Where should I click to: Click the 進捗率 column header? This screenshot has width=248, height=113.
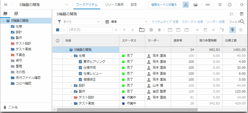(x=184, y=41)
